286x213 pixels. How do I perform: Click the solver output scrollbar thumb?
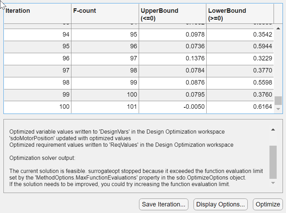point(273,162)
